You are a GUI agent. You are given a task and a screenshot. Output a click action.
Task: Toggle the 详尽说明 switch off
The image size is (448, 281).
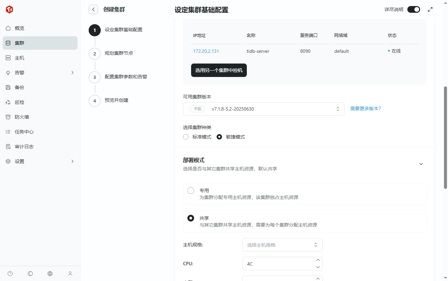click(414, 9)
